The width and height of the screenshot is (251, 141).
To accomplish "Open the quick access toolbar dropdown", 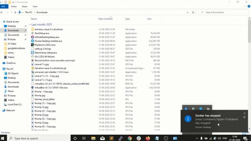I will point(13,2).
